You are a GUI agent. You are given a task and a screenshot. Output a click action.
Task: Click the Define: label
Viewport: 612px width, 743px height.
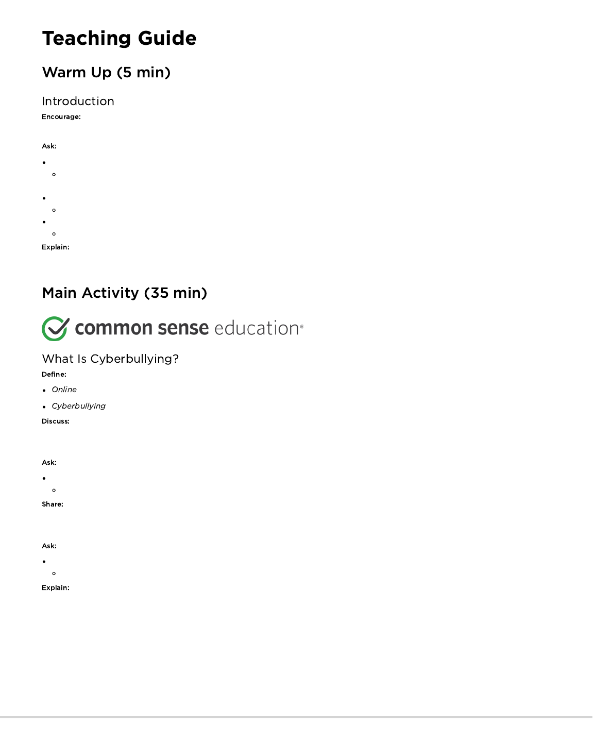(54, 375)
